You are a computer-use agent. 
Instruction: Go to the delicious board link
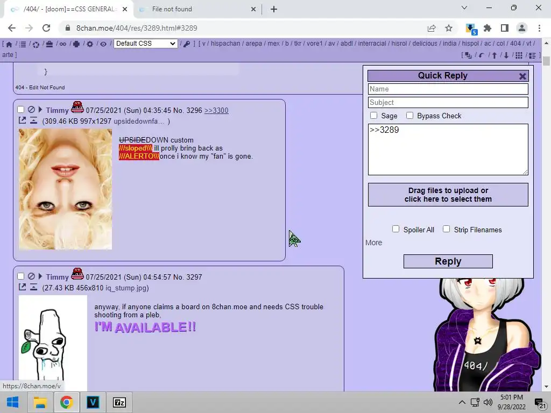[425, 44]
